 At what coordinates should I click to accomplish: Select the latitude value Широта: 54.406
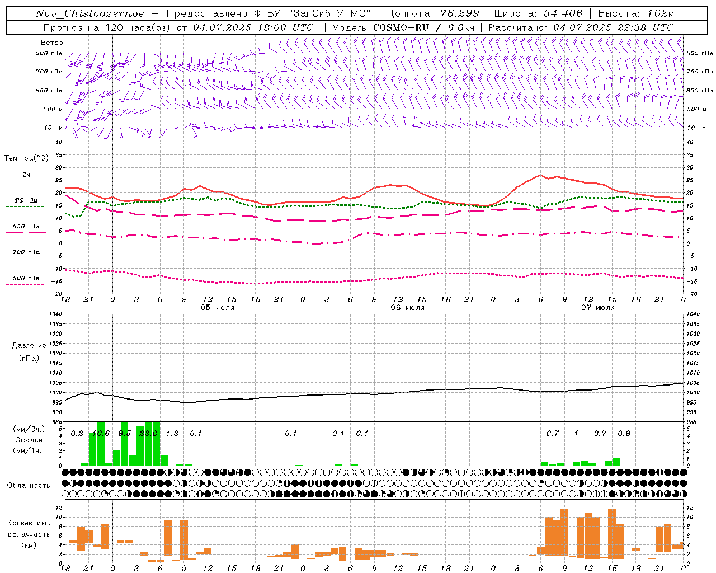tap(538, 13)
